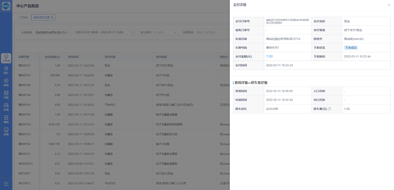Image resolution: width=394 pixels, height=190 pixels.
Task: Click the help icon beside 停车费(元)
Action: (x=329, y=109)
